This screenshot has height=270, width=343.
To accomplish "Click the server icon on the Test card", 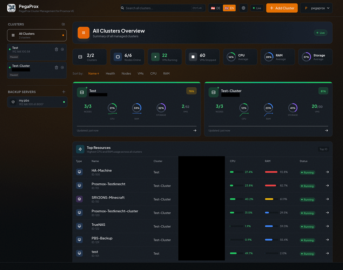I will [x=82, y=93].
